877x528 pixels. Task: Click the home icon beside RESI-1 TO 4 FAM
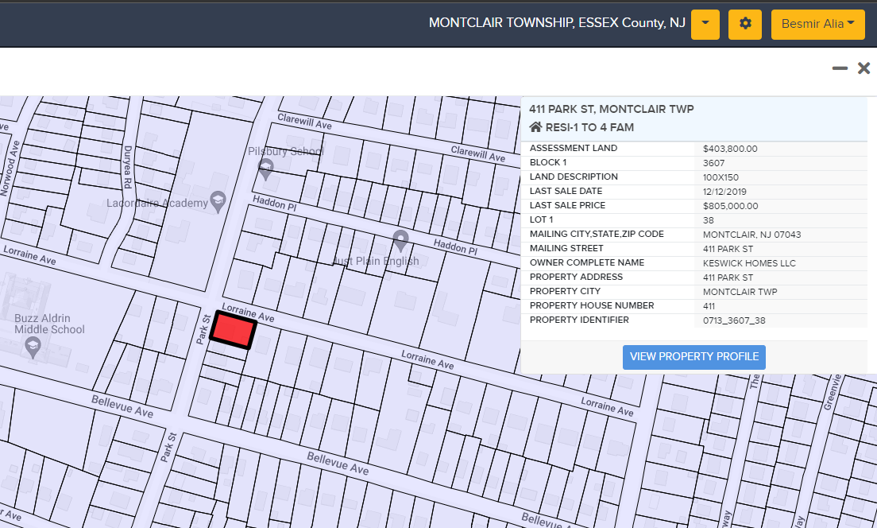(535, 127)
